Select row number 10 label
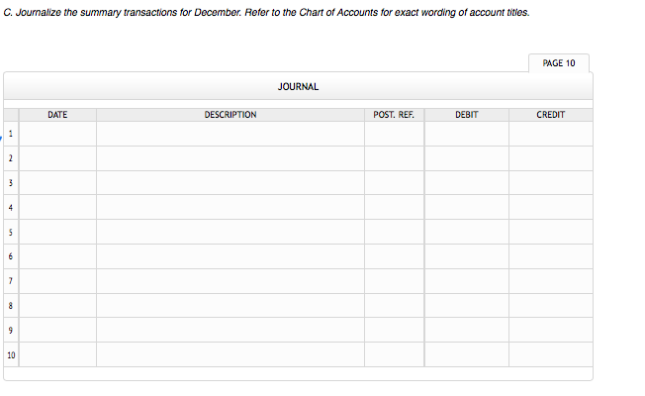645x396 pixels. 11,354
